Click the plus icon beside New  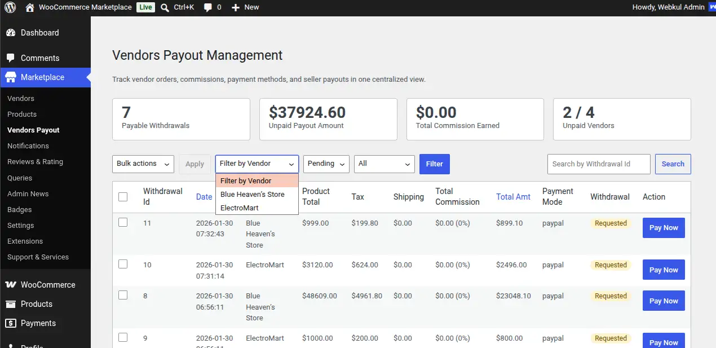click(236, 7)
